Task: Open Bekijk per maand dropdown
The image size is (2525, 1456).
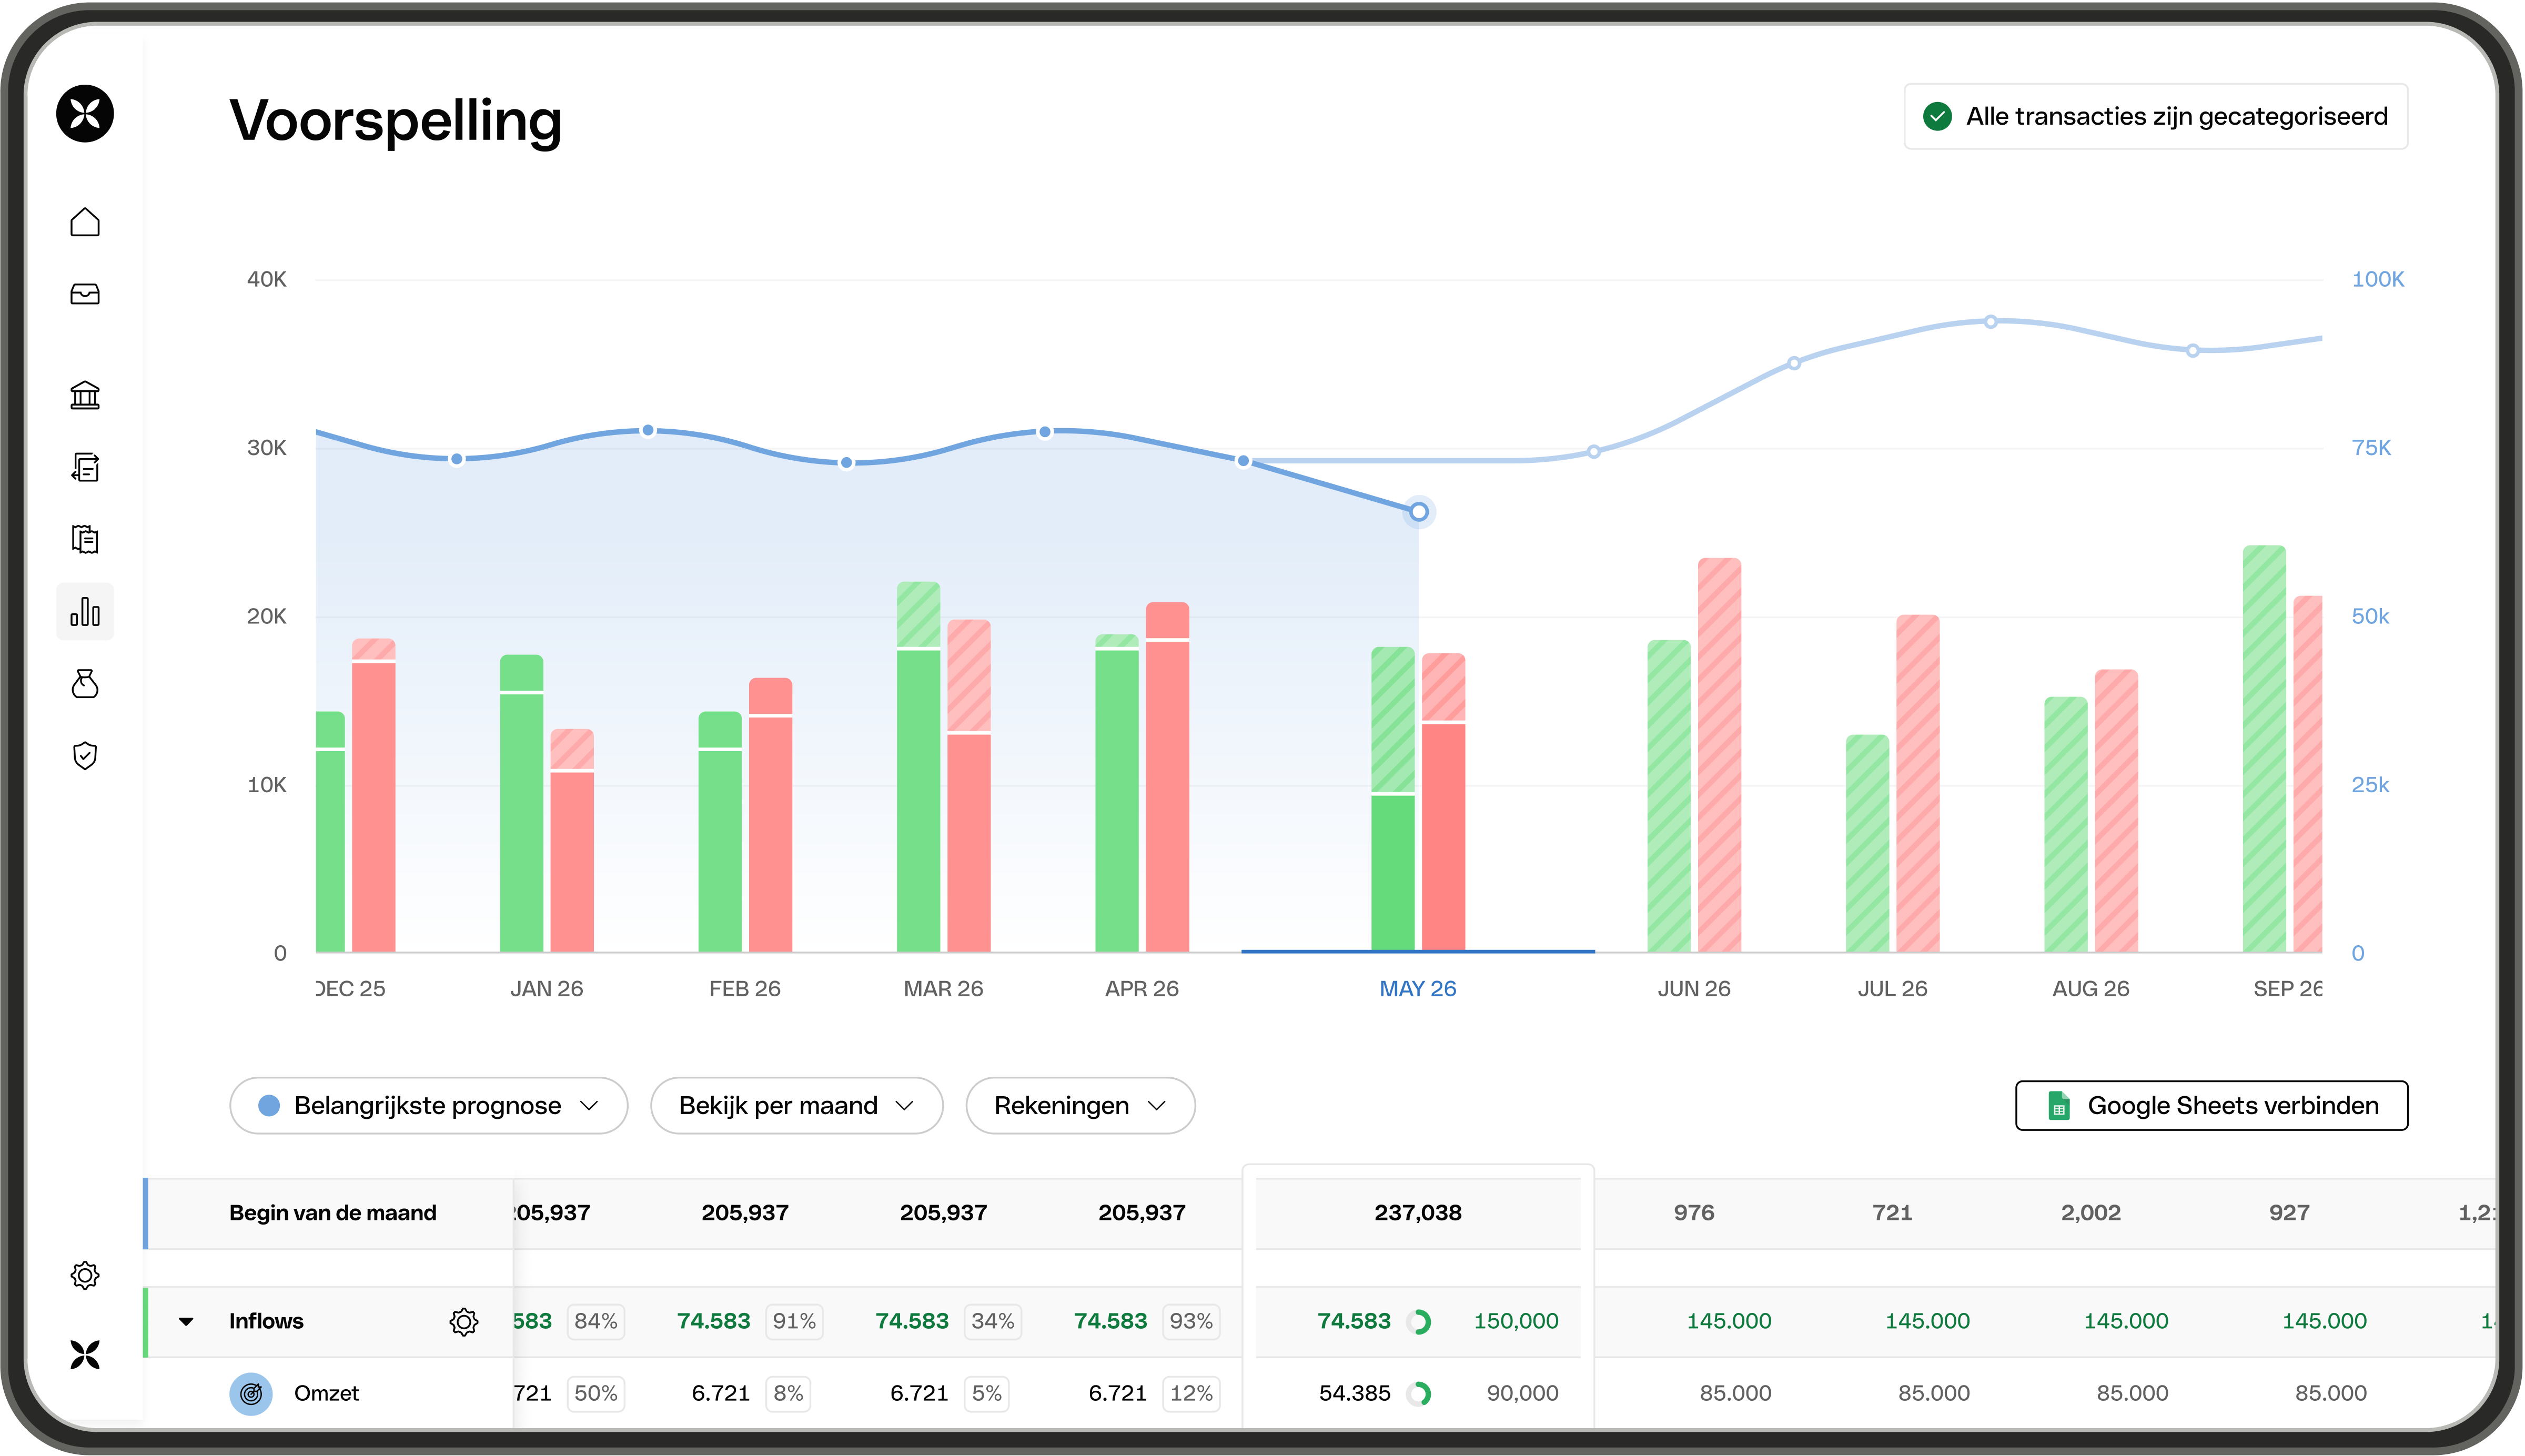Action: (x=796, y=1105)
